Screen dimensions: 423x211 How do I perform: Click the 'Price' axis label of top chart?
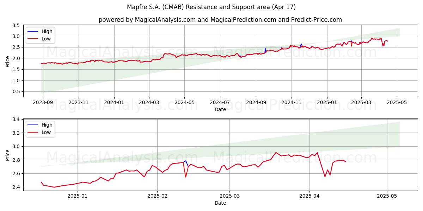click(8, 61)
